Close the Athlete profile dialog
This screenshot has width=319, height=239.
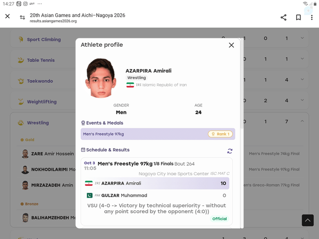231,45
